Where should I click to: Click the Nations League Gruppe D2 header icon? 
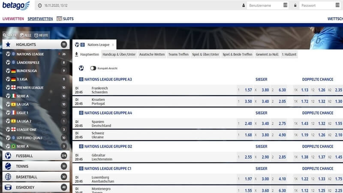(81, 146)
